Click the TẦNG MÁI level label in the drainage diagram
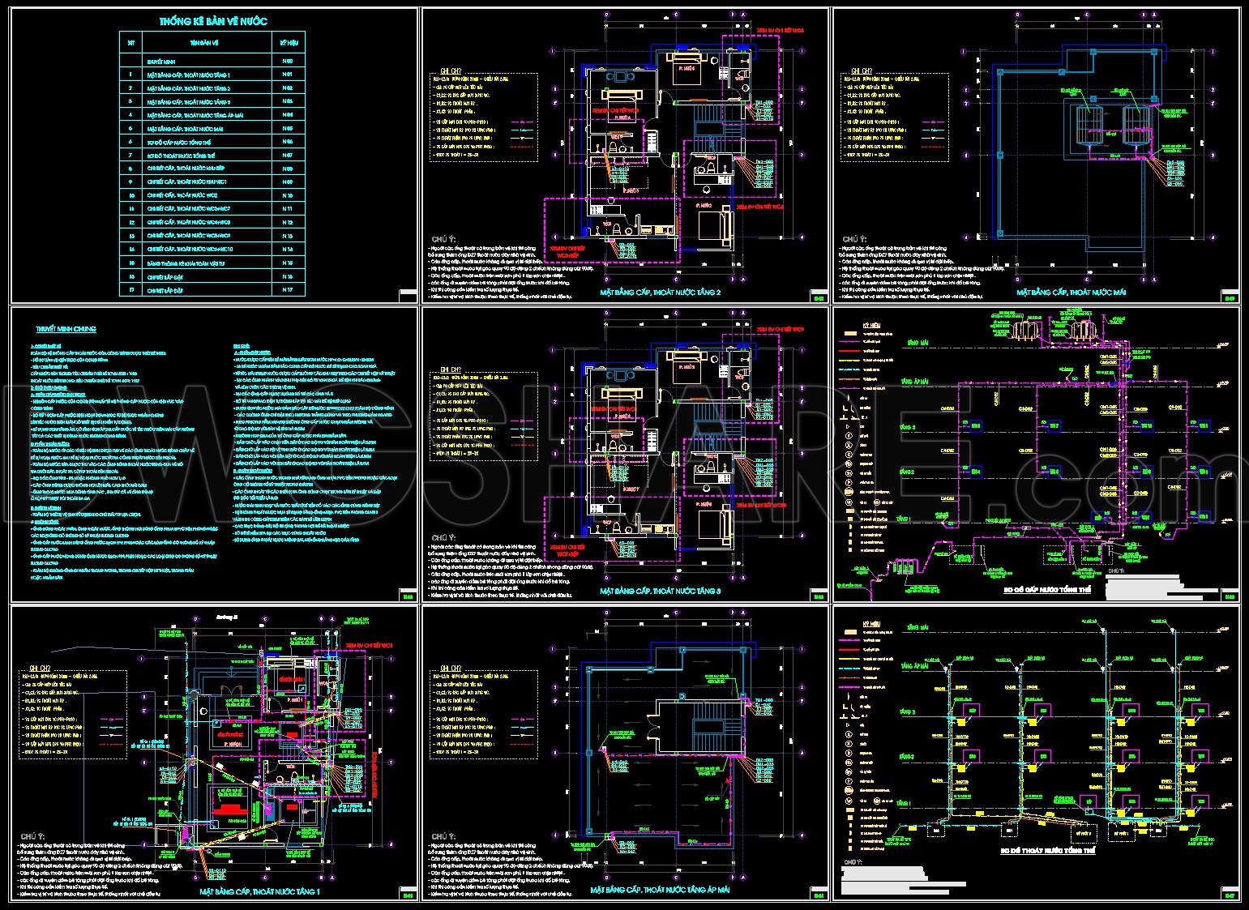The image size is (1249, 910). 919,626
